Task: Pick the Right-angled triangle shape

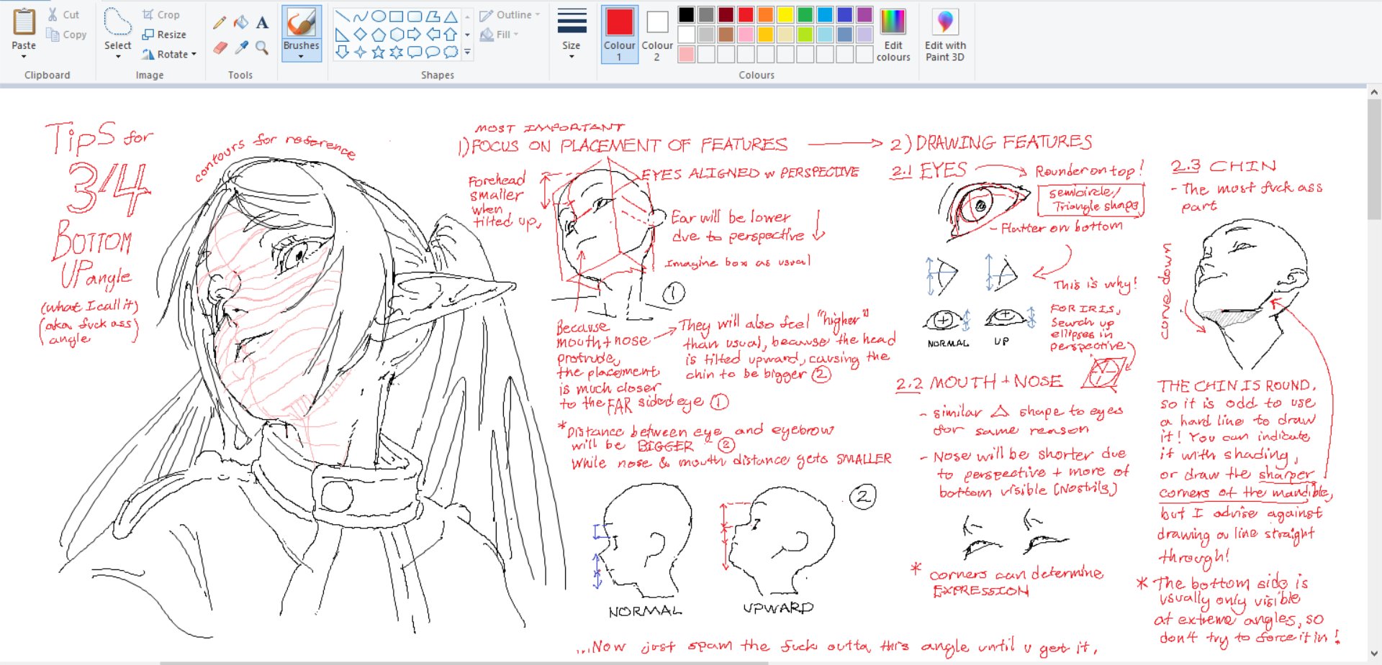Action: (x=343, y=34)
